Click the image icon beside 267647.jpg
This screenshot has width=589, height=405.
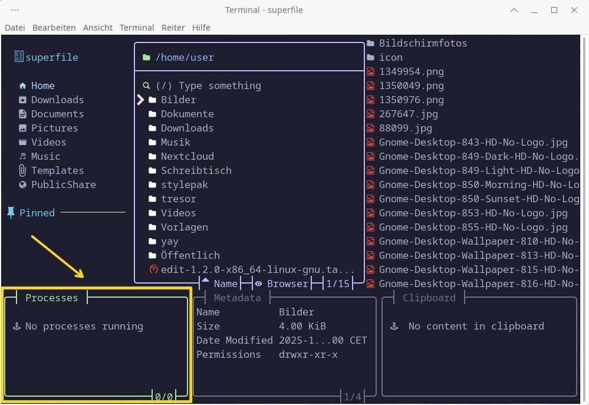[x=370, y=114]
